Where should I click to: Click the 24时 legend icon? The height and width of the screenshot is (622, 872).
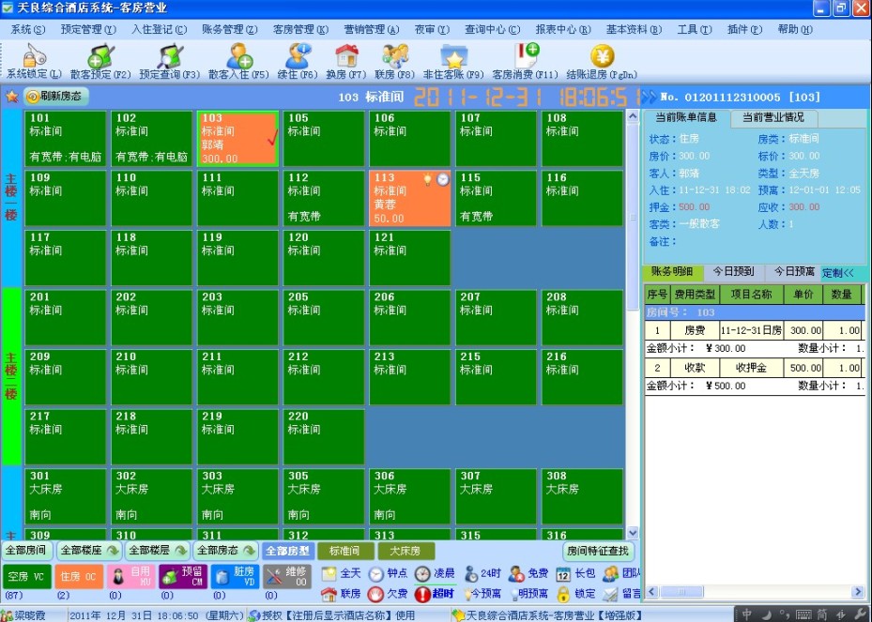[x=471, y=573]
